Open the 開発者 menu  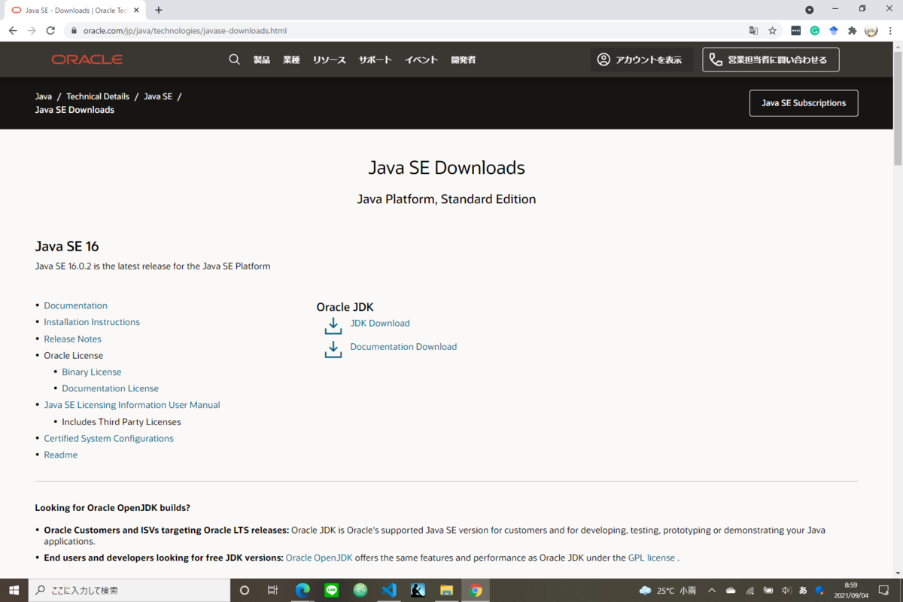coord(463,59)
